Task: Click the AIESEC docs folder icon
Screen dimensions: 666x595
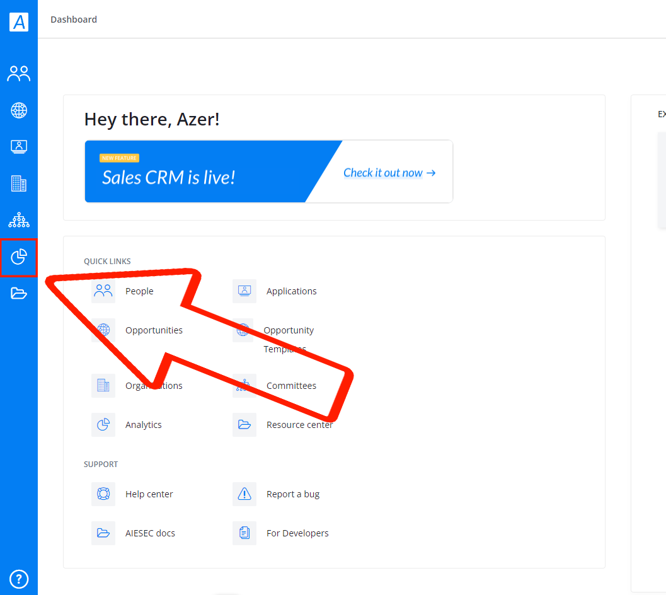Action: pos(103,533)
